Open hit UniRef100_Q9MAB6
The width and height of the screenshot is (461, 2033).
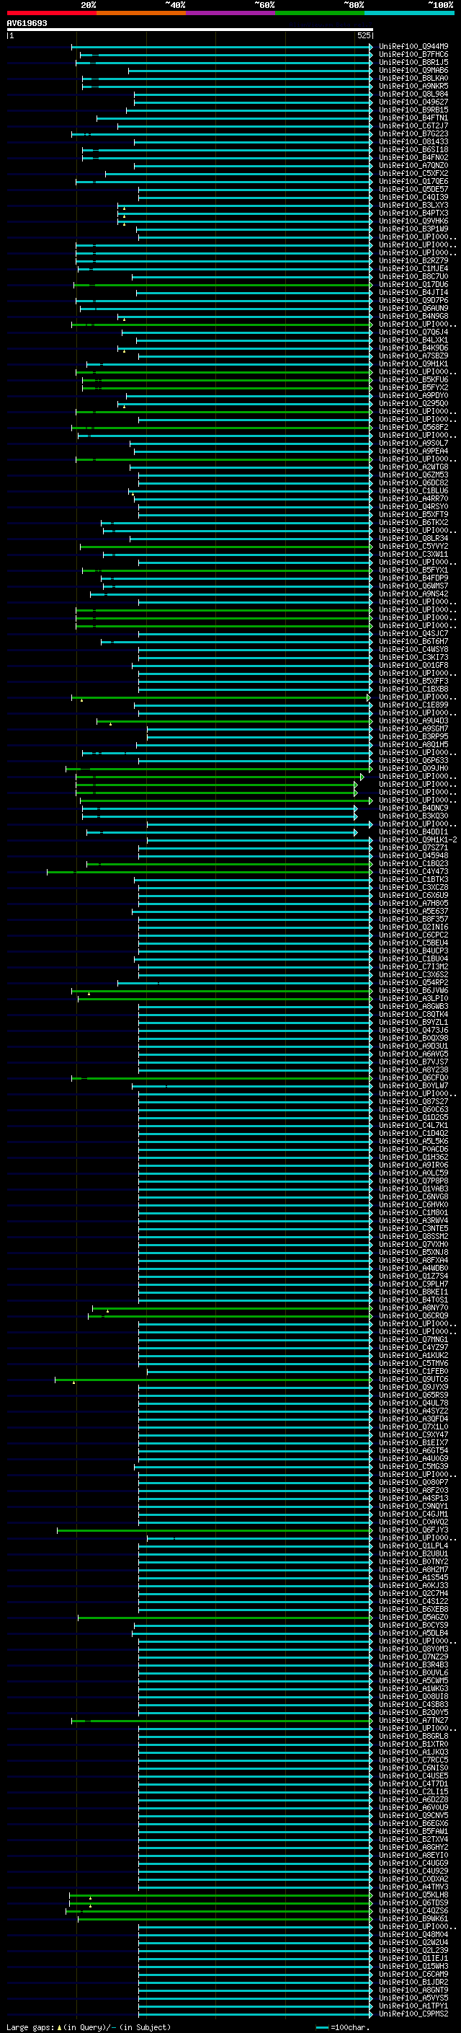(413, 70)
